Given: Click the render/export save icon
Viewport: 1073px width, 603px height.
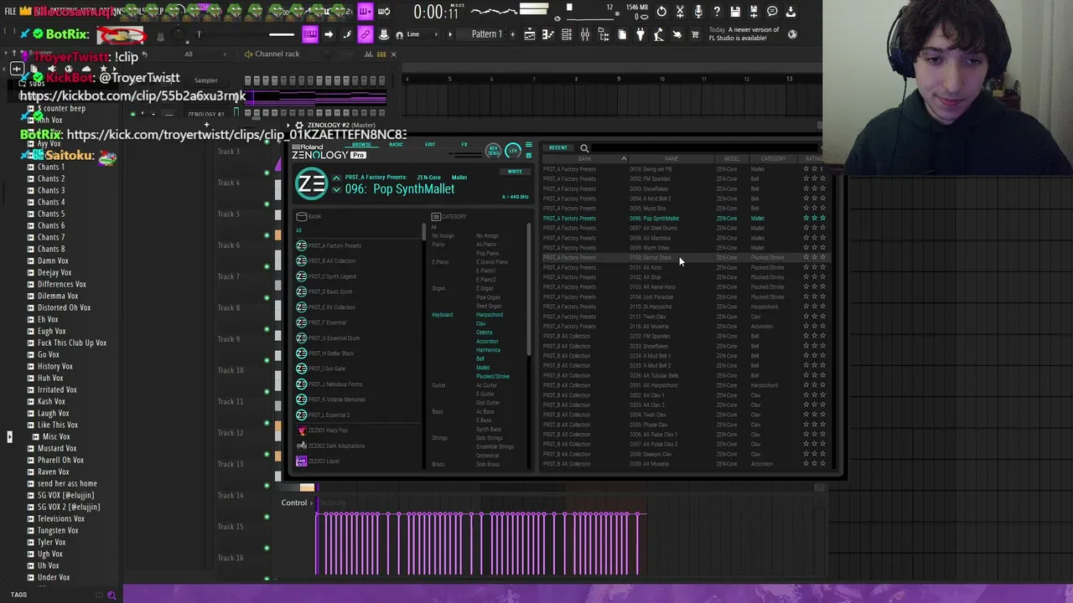Looking at the screenshot, I should (754, 12).
